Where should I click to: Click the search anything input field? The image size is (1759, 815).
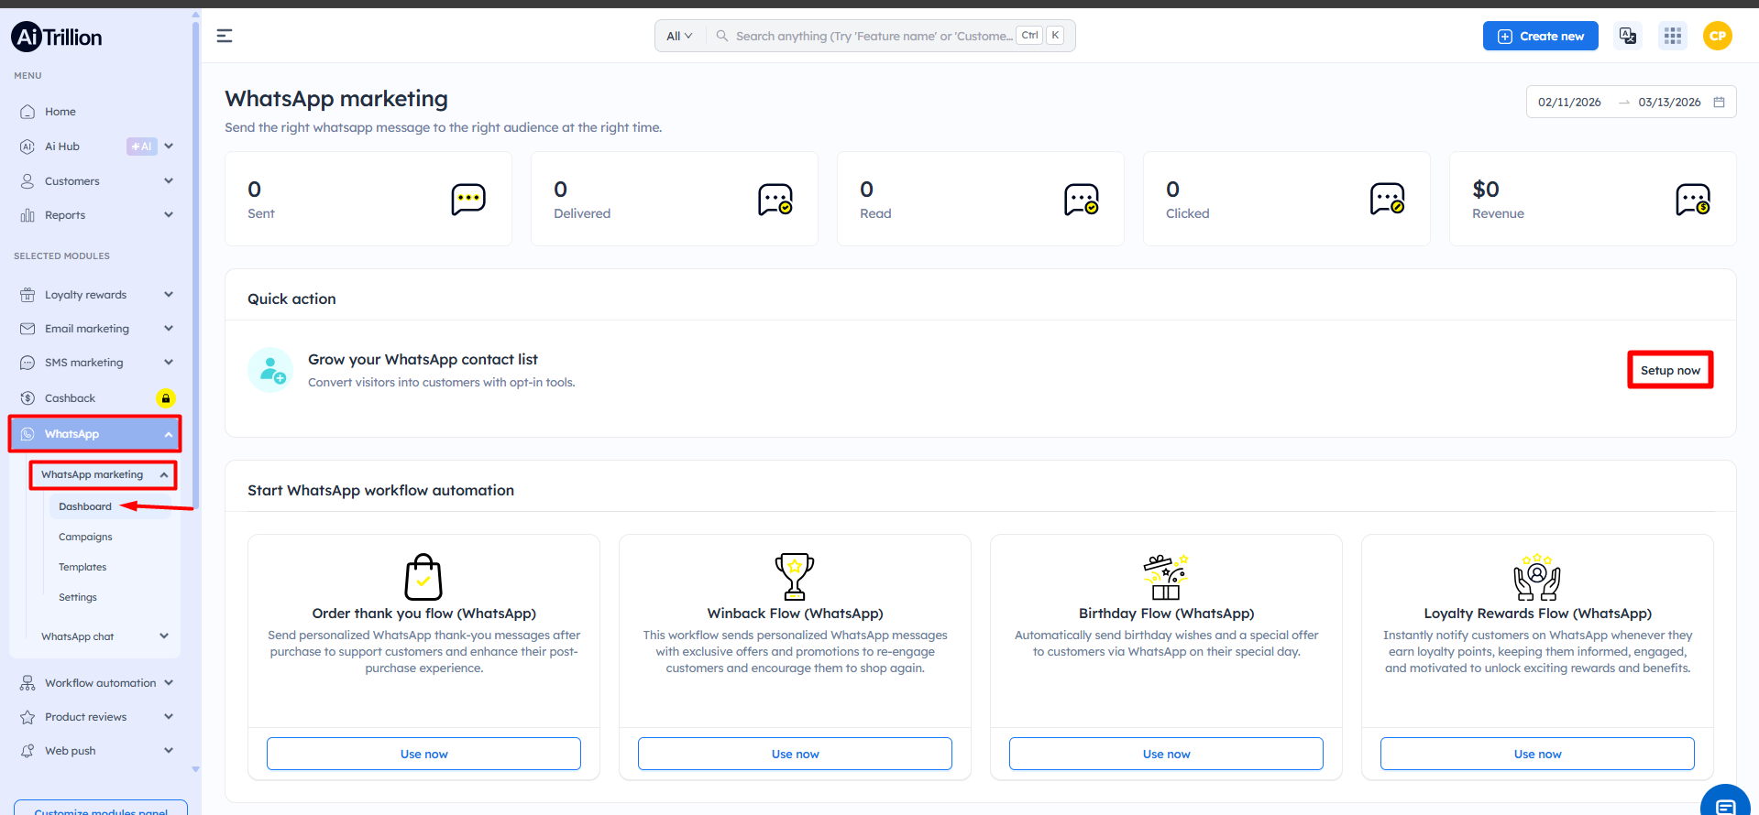(873, 37)
